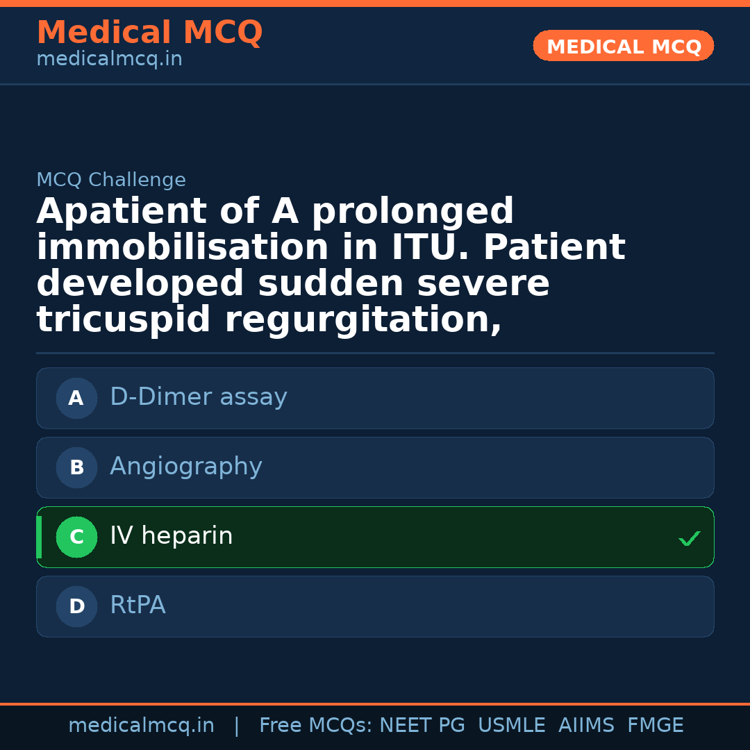Select the "RtPA" answer text
This screenshot has height=750, width=750.
pyautogui.click(x=137, y=606)
